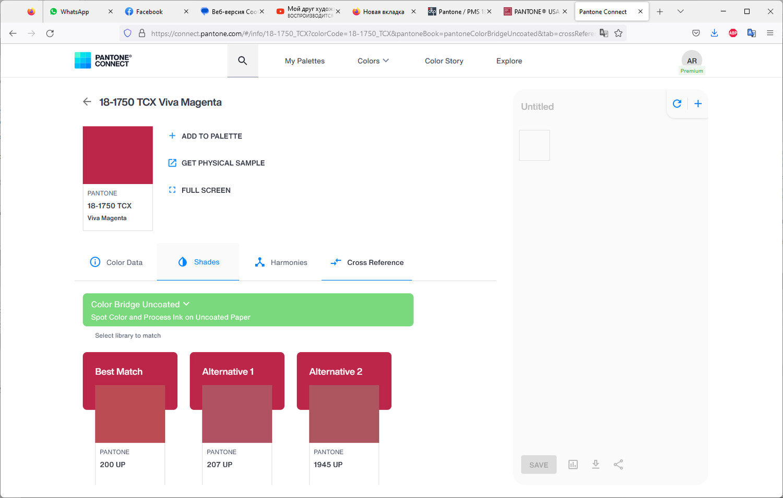Open the translator extension icon in toolbar
The height and width of the screenshot is (498, 783).
click(x=752, y=33)
